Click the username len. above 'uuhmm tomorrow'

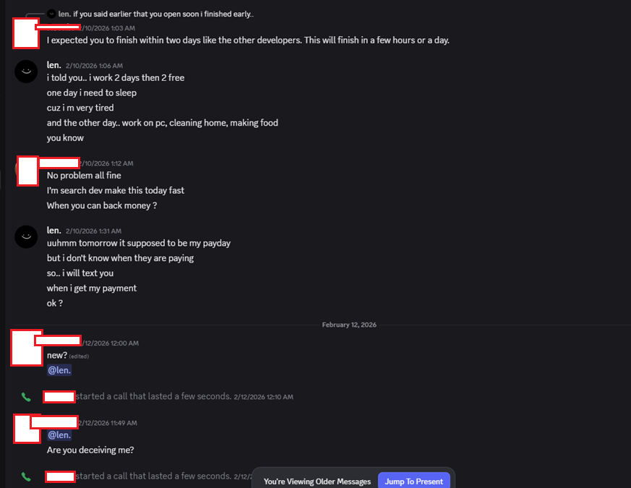pos(53,230)
